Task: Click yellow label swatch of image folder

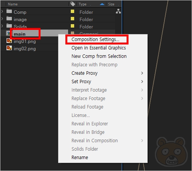Action: tap(72, 19)
